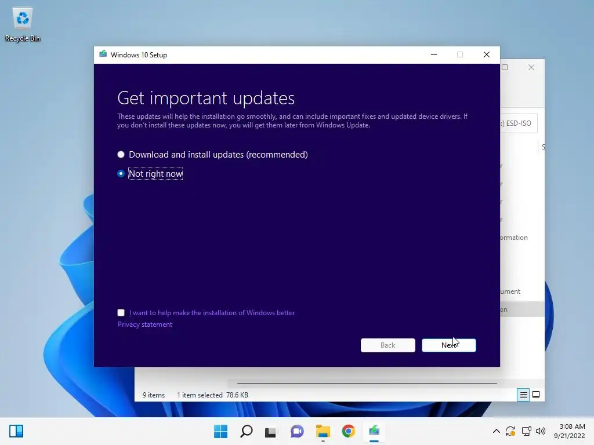Open the Privacy statement link
This screenshot has height=445, width=594.
tap(144, 324)
